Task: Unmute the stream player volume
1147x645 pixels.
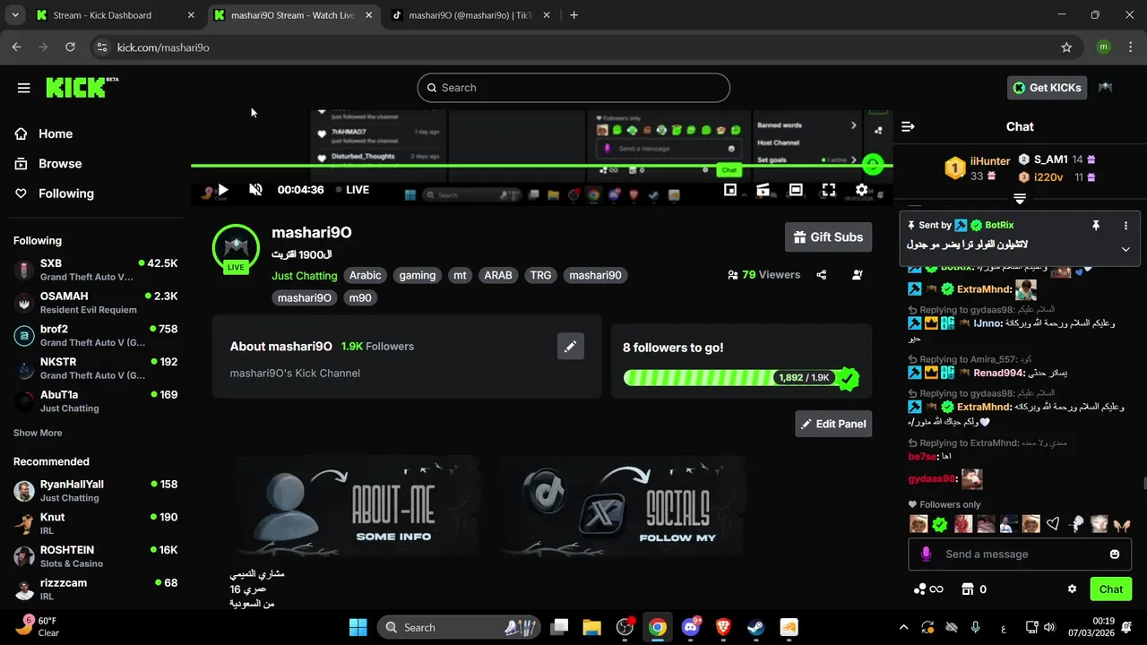Action: [255, 190]
